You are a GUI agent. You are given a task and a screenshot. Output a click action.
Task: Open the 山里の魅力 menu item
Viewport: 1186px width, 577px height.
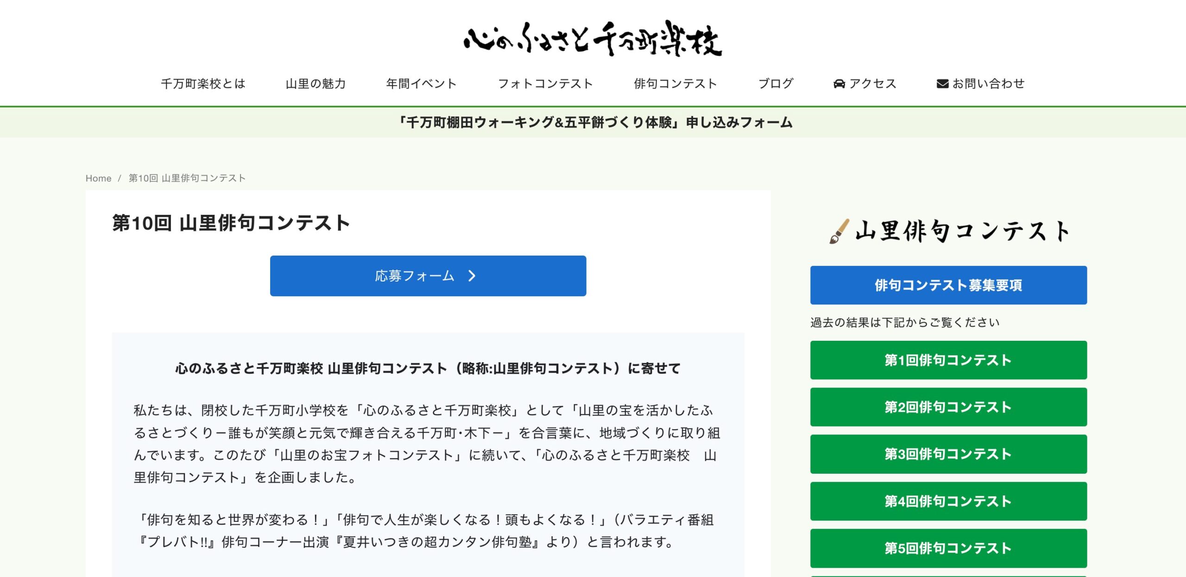[315, 84]
